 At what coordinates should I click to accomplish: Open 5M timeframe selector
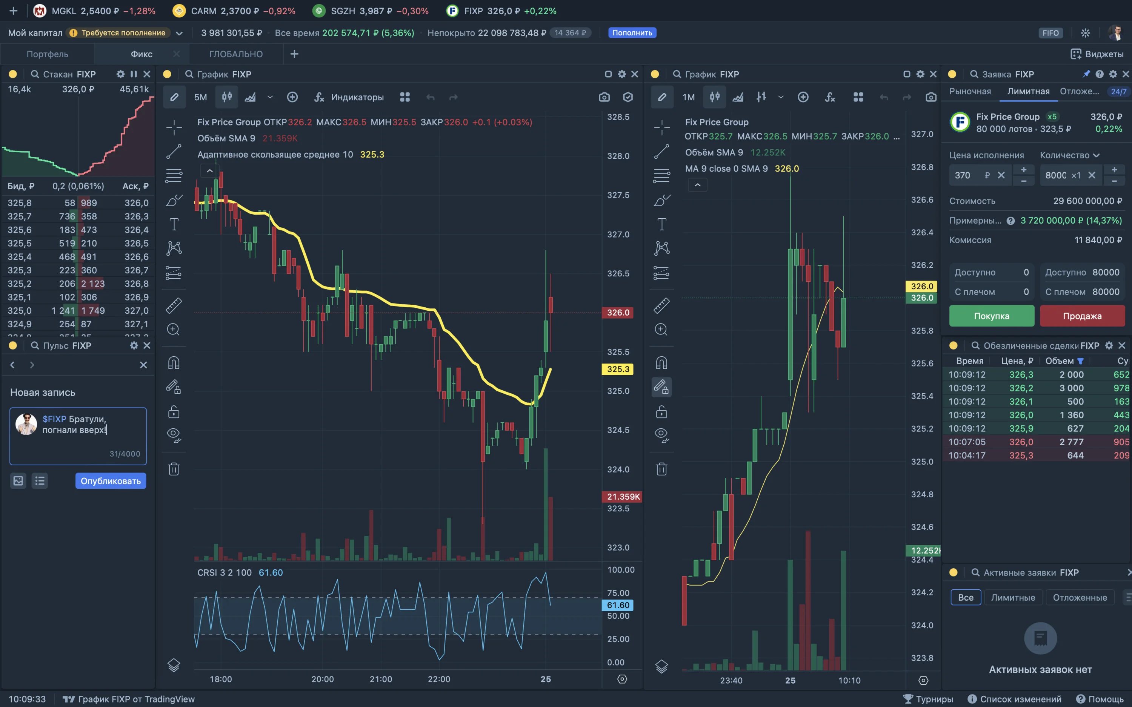click(201, 97)
